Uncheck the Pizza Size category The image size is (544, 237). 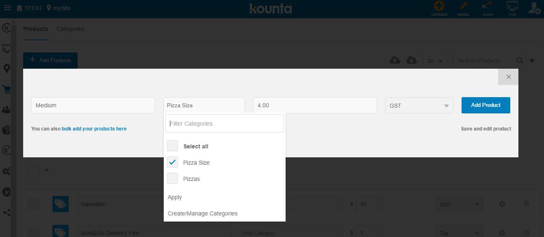point(173,162)
